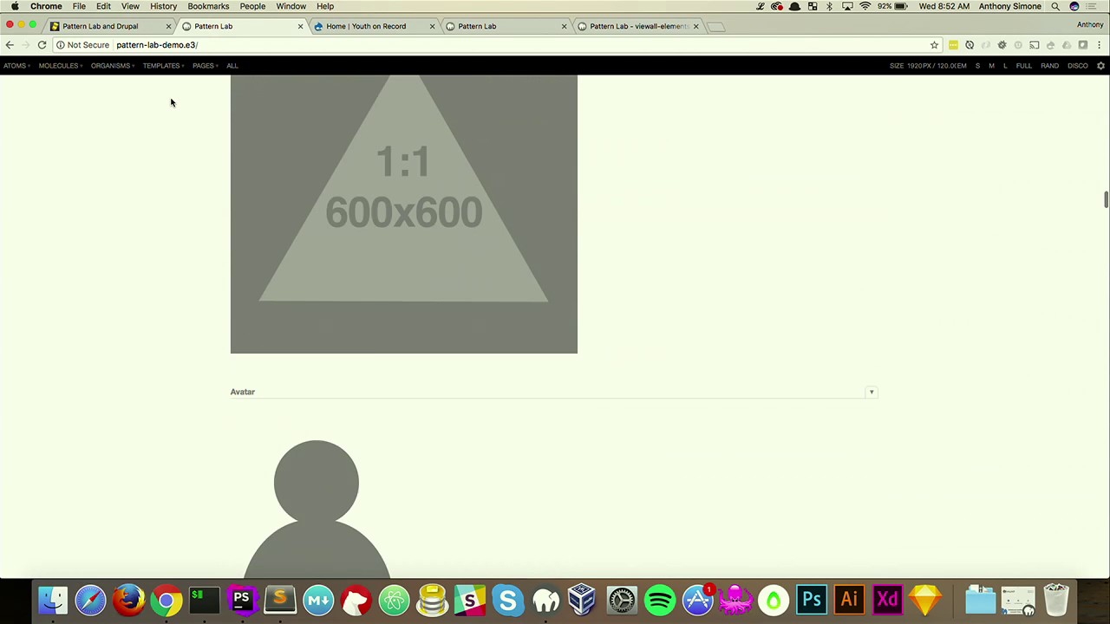Switch to Pattern Lab - viewall-elements tab
1110x624 pixels.
pos(638,26)
